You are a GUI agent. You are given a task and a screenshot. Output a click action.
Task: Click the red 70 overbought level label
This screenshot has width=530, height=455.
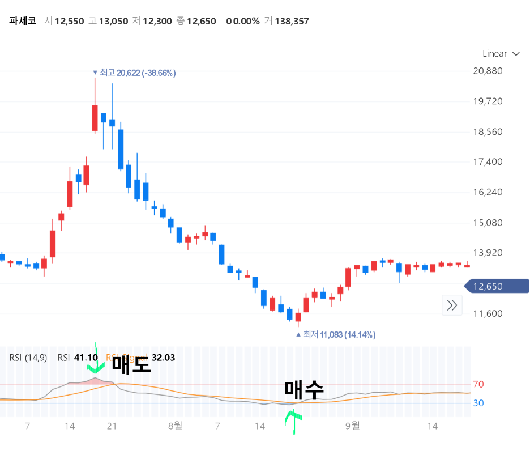(x=478, y=384)
